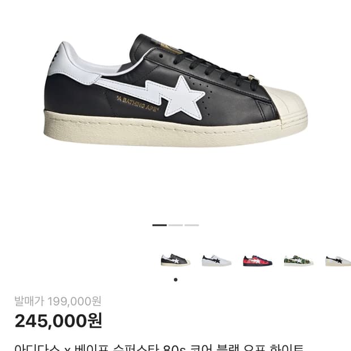
Task: Open the main black sneaker product image
Action: (x=175, y=91)
